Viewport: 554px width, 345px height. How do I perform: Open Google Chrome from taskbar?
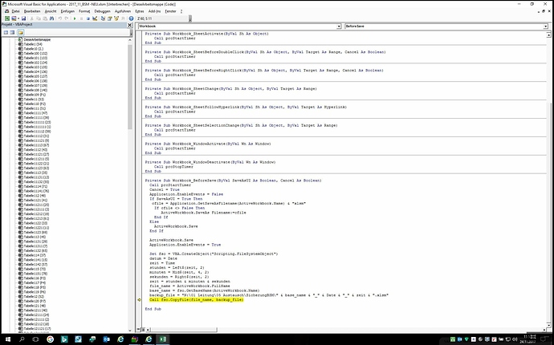pyautogui.click(x=50, y=339)
